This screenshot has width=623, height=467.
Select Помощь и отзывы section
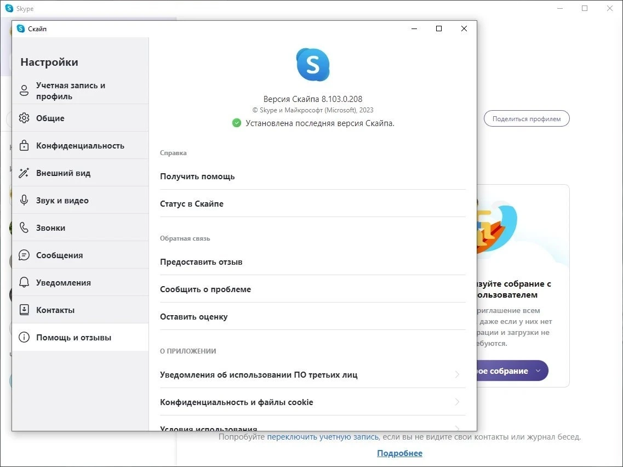[80, 338]
